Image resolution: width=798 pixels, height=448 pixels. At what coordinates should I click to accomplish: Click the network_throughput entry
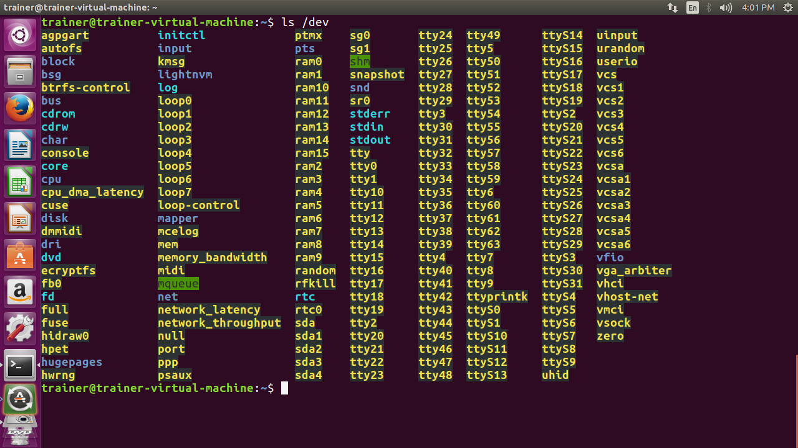219,323
